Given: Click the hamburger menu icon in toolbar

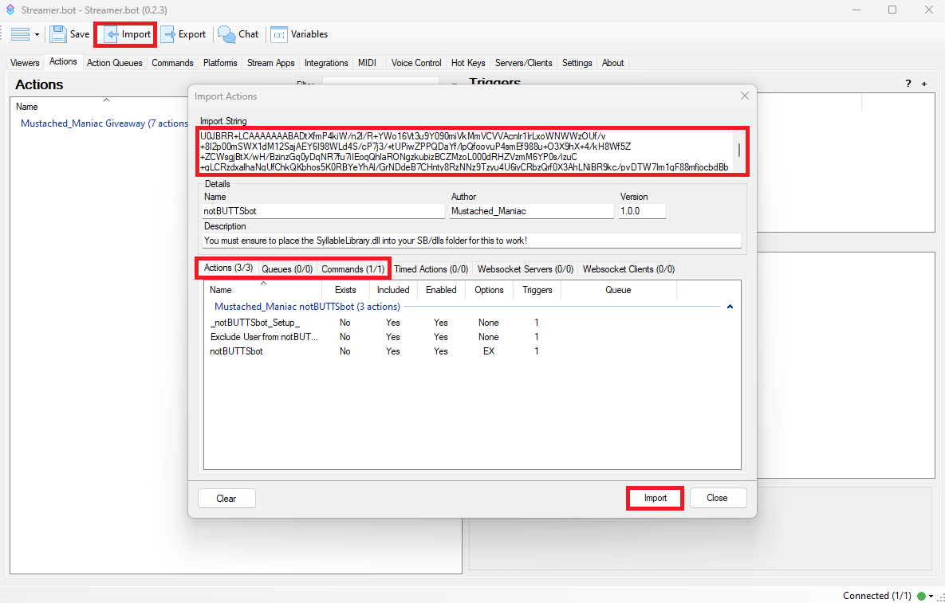Looking at the screenshot, I should tap(20, 34).
